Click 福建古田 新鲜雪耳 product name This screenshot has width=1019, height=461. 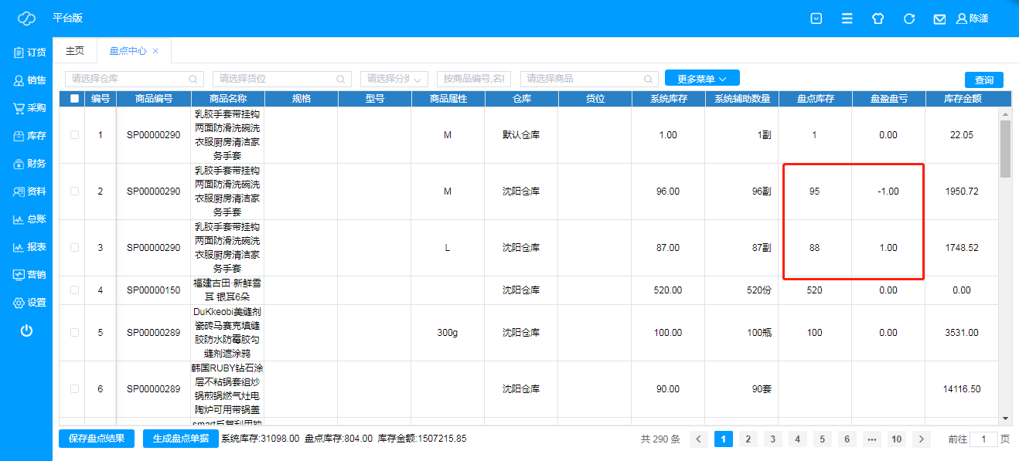point(227,290)
